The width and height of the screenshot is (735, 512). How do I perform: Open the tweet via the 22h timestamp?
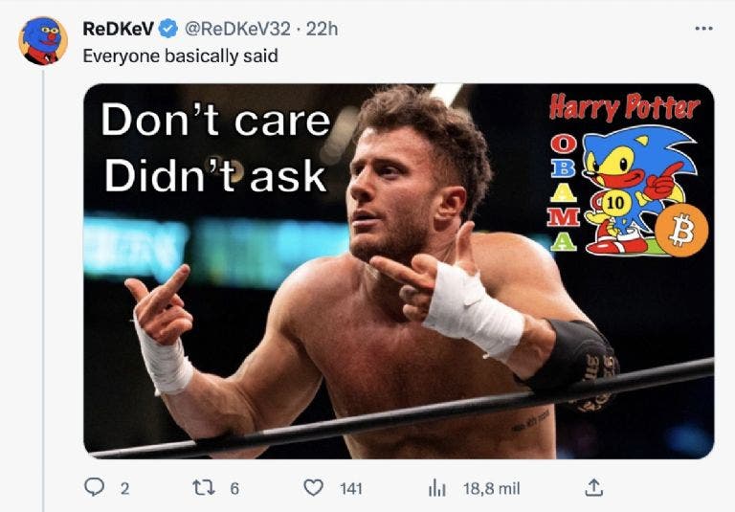tap(322, 29)
